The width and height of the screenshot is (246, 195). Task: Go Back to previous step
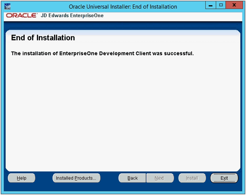click(x=132, y=178)
